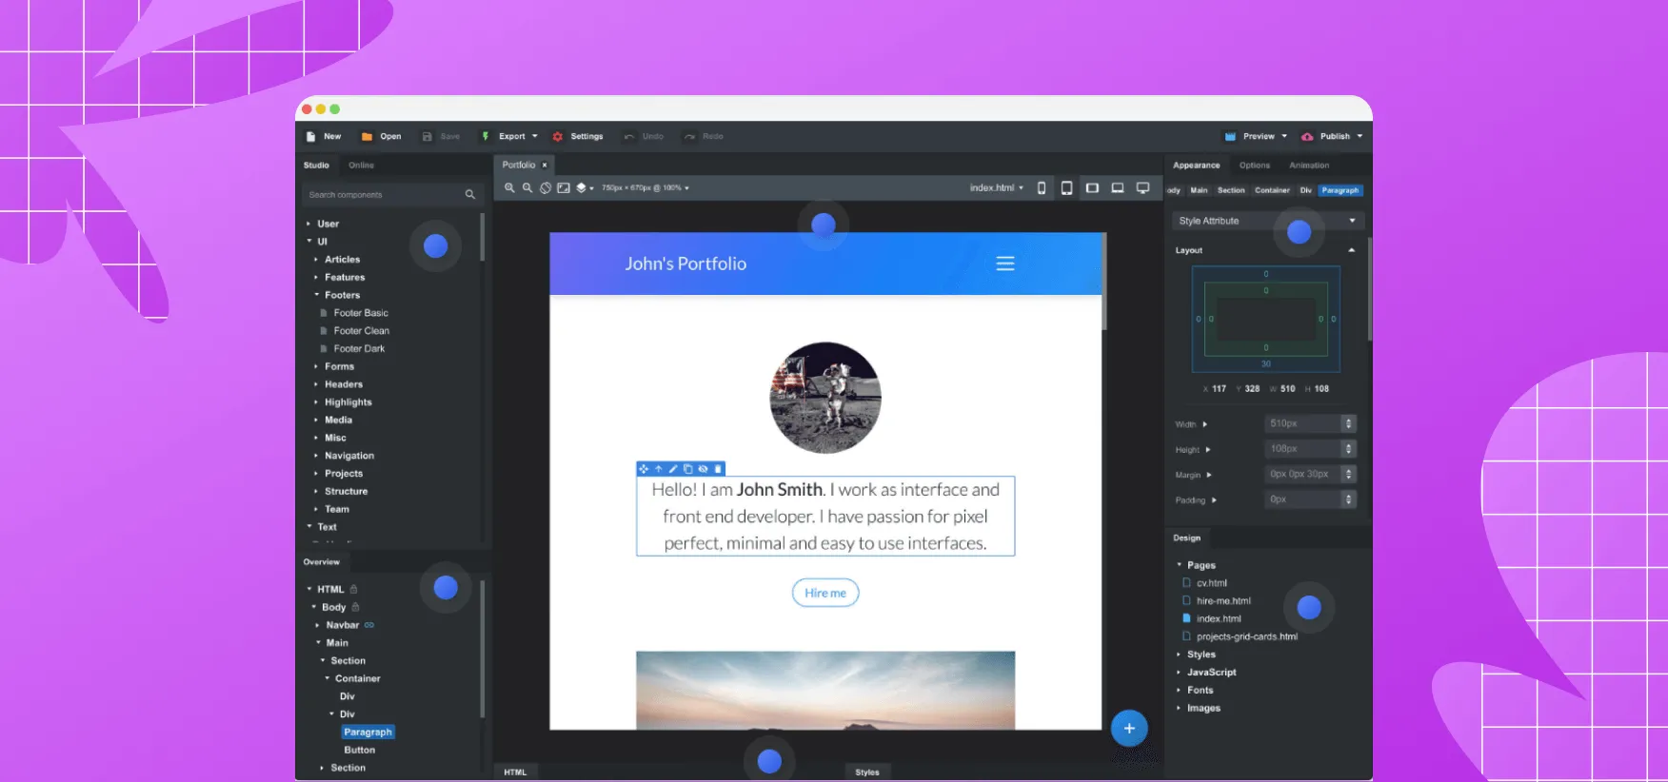Duplicate the paragraph with the copy icon
Viewport: 1668px width, 782px height.
coord(687,469)
